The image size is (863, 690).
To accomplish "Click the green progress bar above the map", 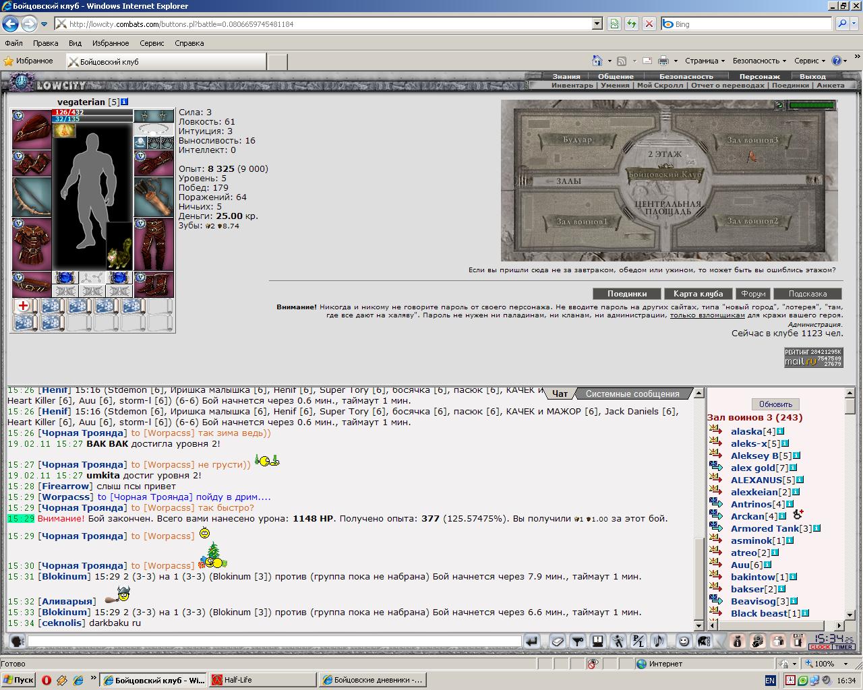I will click(x=812, y=105).
